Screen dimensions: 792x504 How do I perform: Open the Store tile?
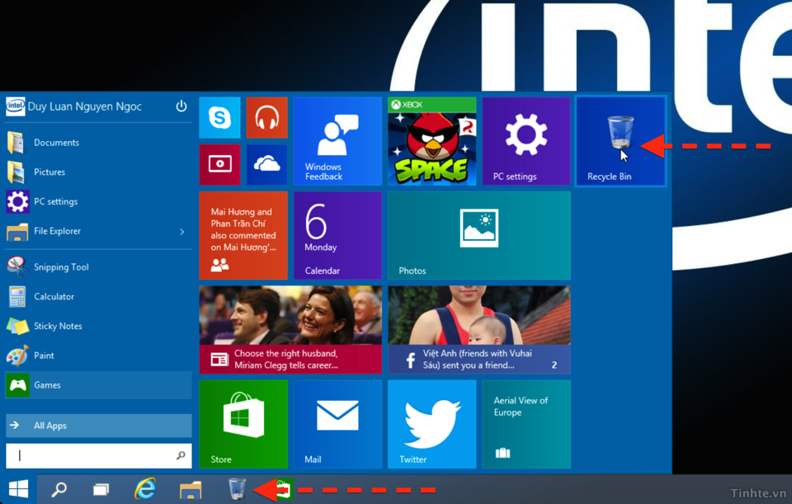coord(243,424)
